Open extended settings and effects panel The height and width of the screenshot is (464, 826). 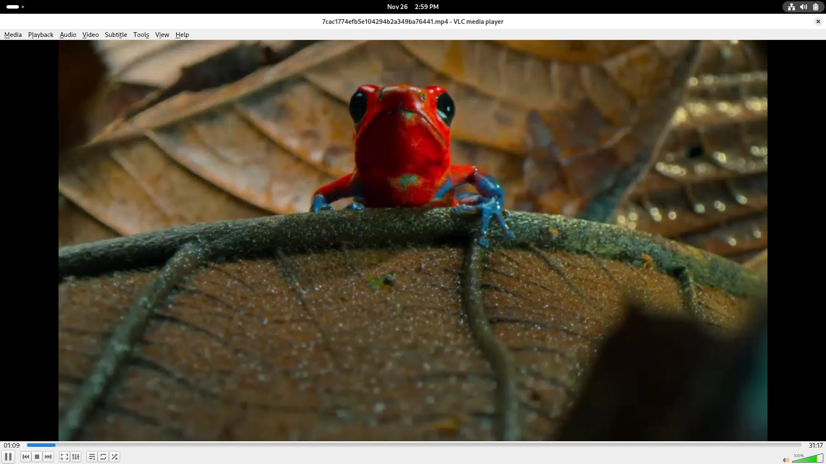(x=76, y=457)
